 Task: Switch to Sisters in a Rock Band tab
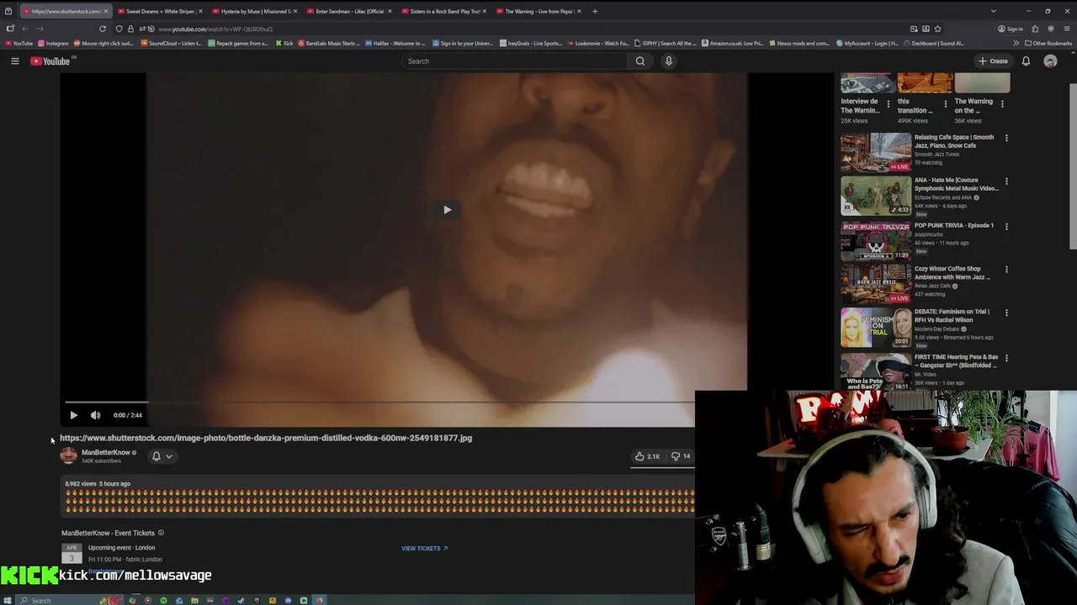click(444, 11)
